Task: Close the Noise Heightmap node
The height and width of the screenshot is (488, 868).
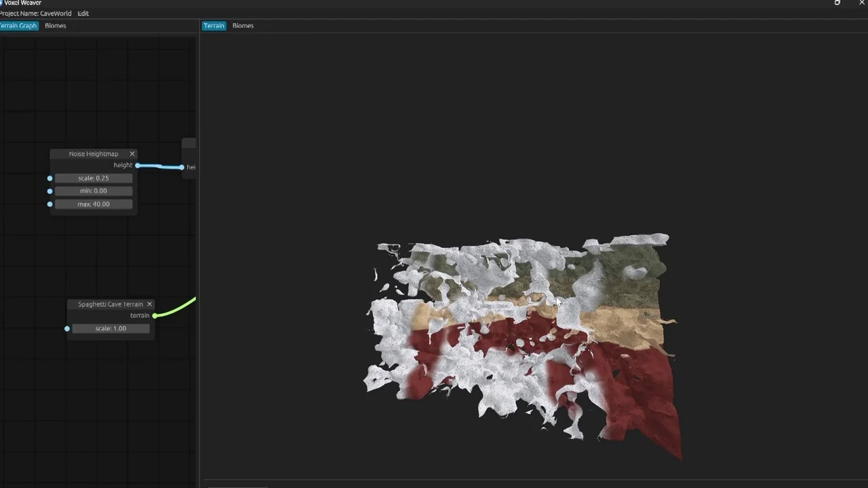Action: (x=132, y=154)
